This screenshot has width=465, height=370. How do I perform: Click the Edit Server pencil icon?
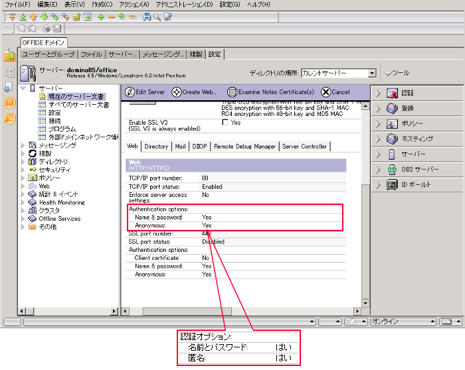(130, 92)
